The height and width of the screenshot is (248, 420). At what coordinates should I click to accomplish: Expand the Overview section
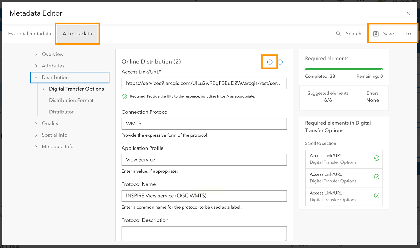tap(36, 54)
